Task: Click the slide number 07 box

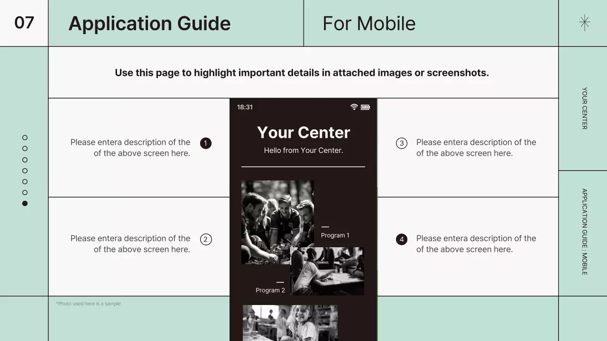Action: [x=24, y=23]
